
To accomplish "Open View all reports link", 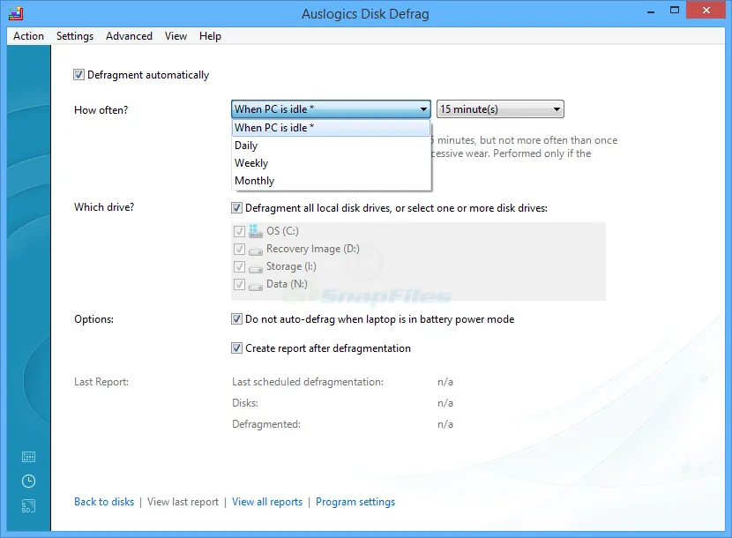I will click(267, 502).
